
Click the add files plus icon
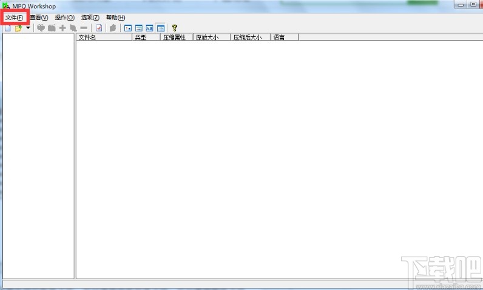[x=62, y=28]
